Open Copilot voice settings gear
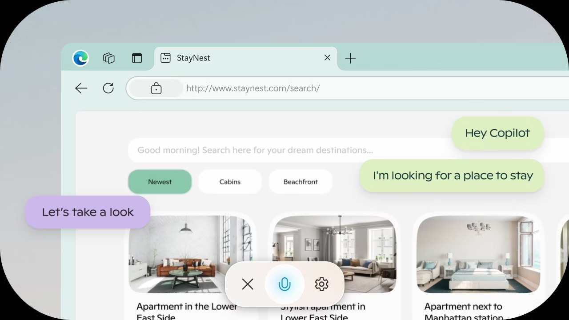 [321, 284]
